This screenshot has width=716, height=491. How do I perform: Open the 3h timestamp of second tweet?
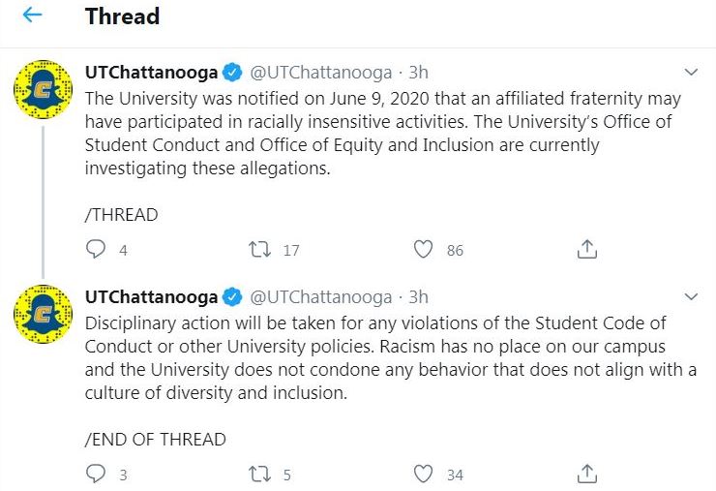point(418,297)
